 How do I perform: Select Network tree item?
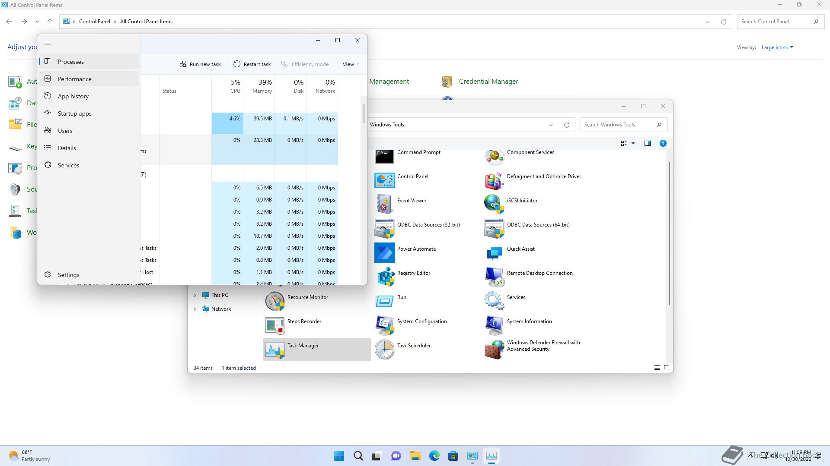(221, 309)
